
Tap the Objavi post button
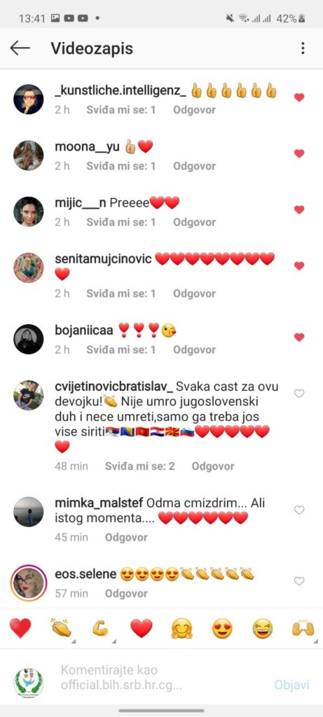(292, 685)
